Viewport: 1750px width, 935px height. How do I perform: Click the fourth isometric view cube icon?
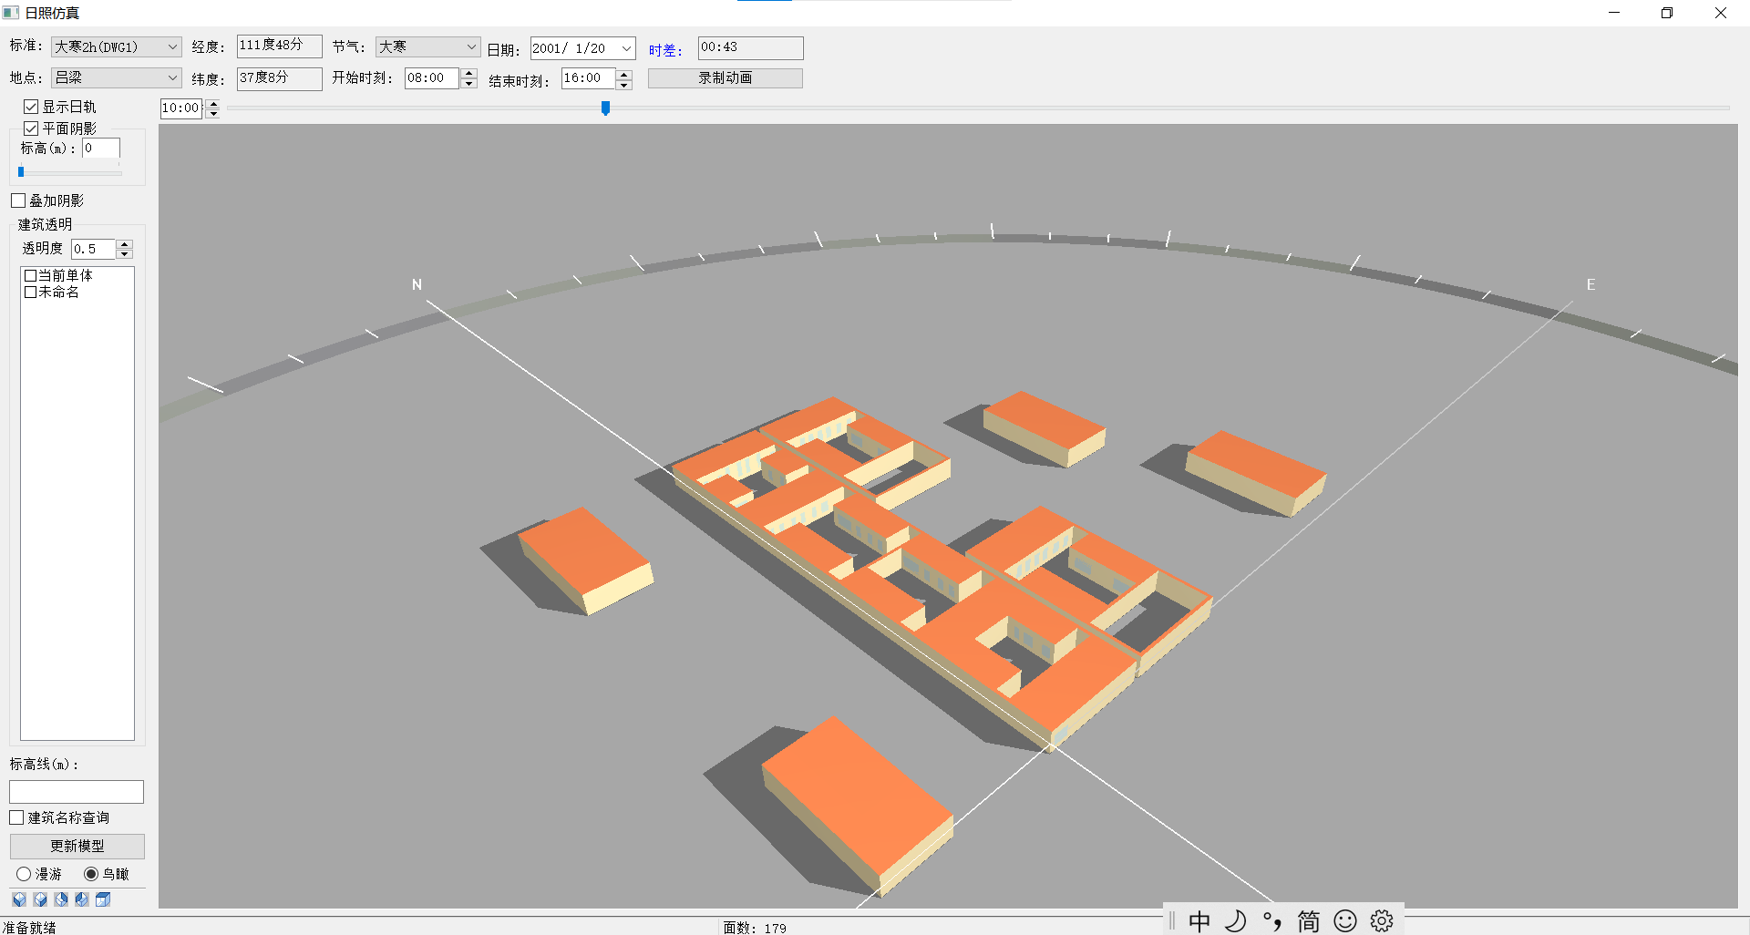[82, 899]
